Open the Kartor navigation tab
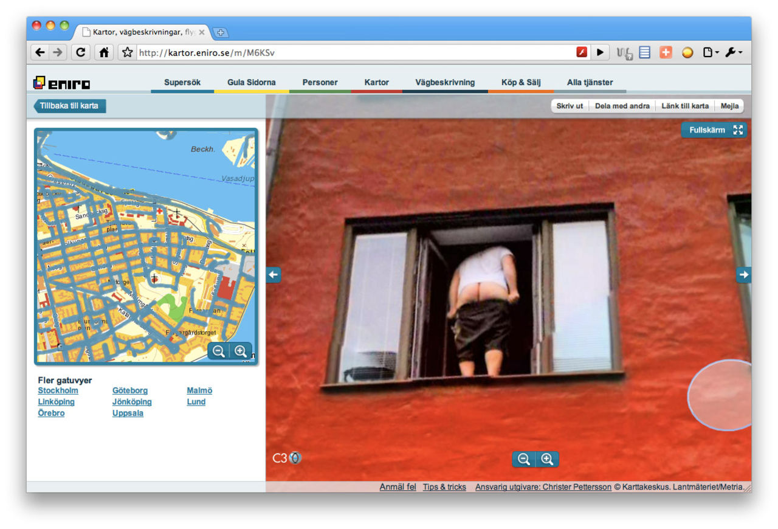 (x=376, y=83)
